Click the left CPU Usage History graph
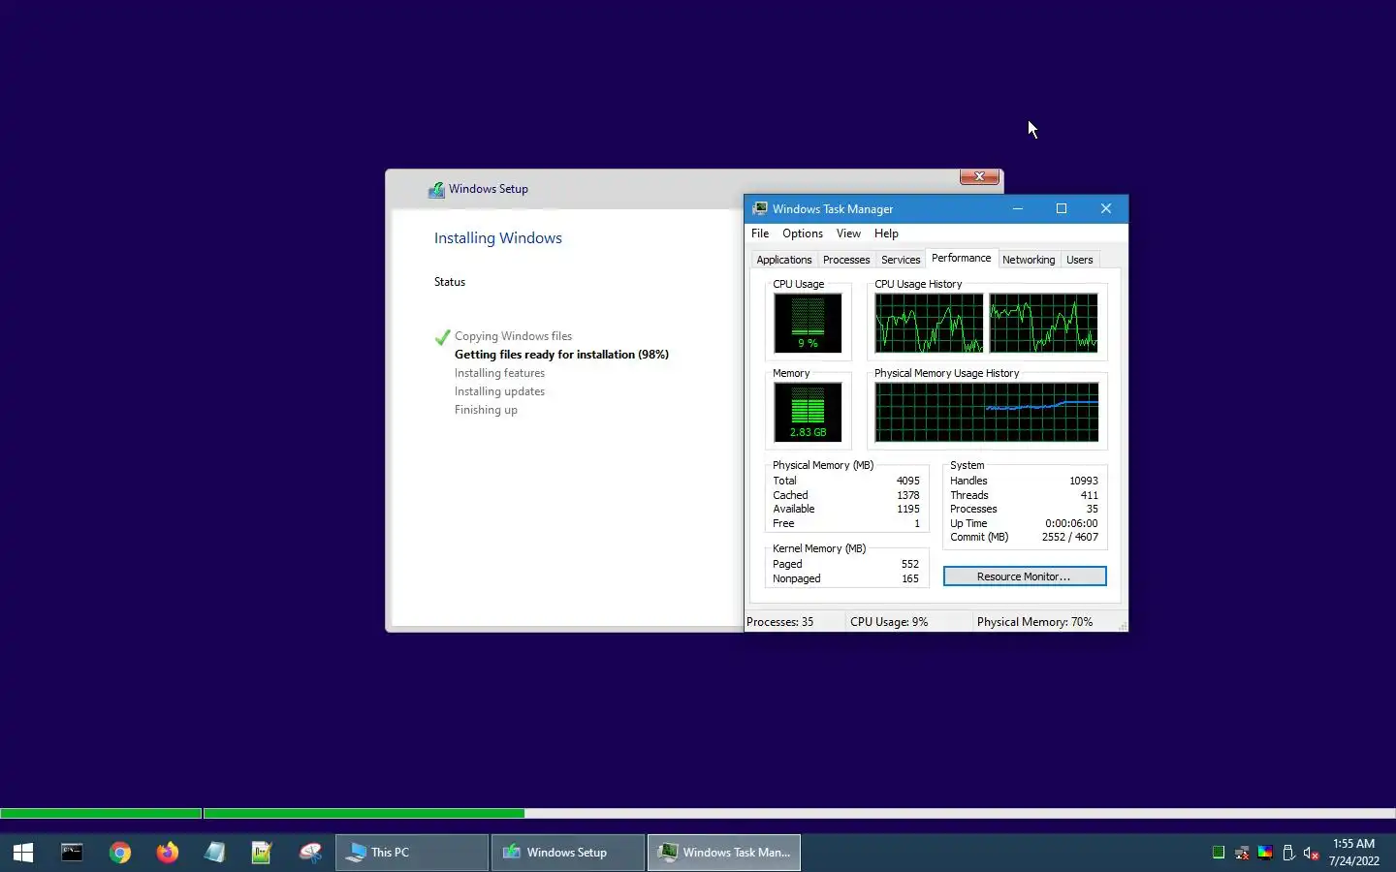This screenshot has width=1396, height=872. tap(929, 323)
